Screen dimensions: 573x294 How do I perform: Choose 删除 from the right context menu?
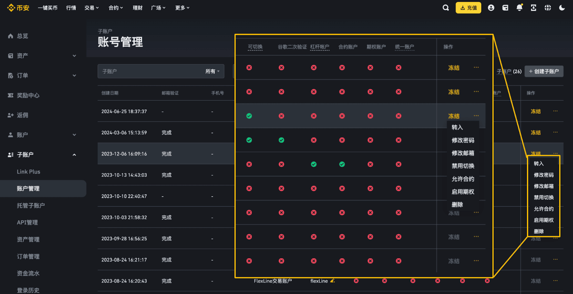[539, 231]
